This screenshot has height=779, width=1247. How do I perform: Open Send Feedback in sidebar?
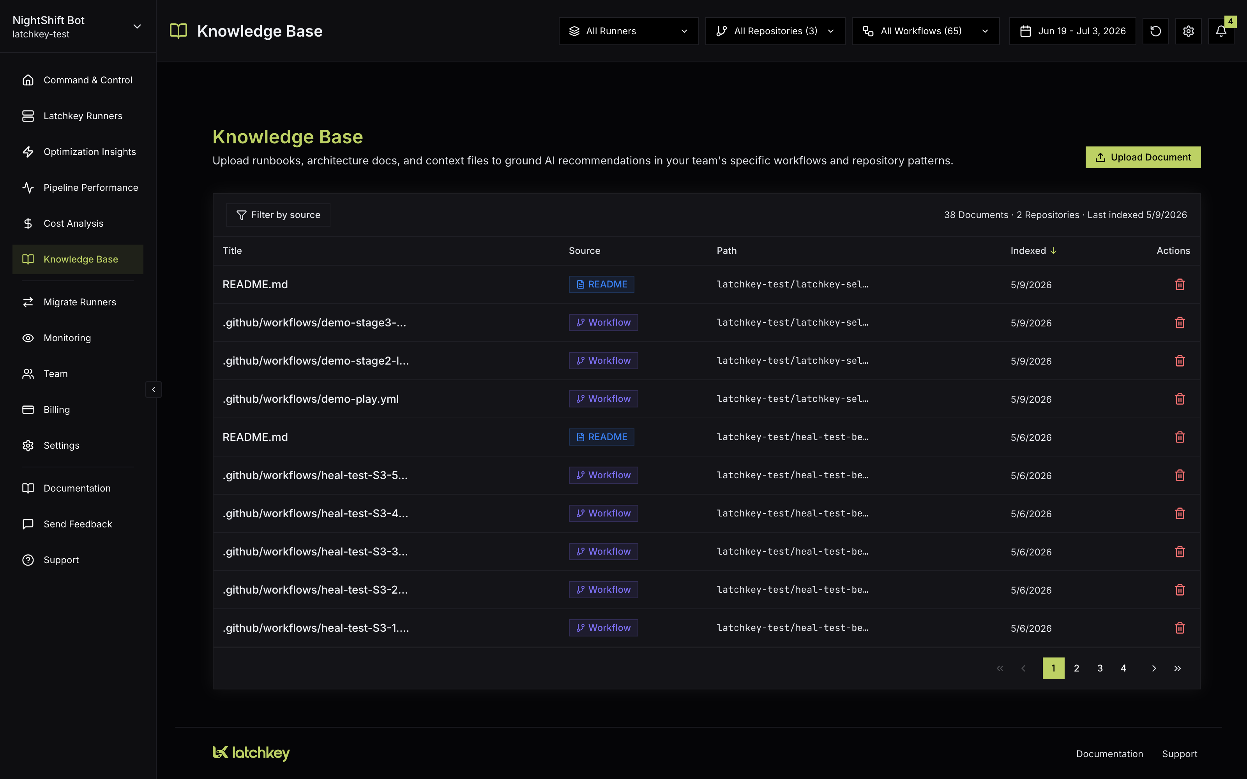78,524
